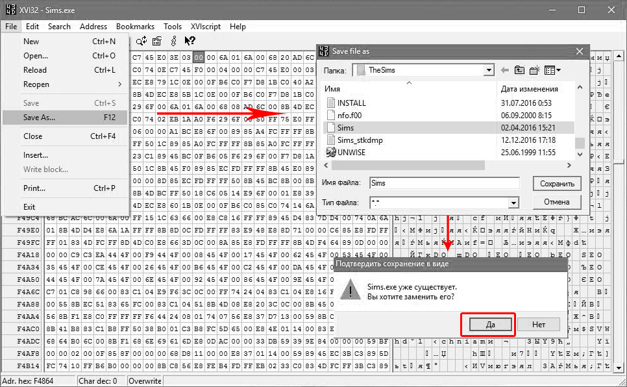The height and width of the screenshot is (387, 627).
Task: Click the file list scroll down arrow
Action: tap(580, 155)
